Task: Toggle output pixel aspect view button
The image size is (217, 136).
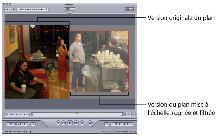Action: [133, 9]
